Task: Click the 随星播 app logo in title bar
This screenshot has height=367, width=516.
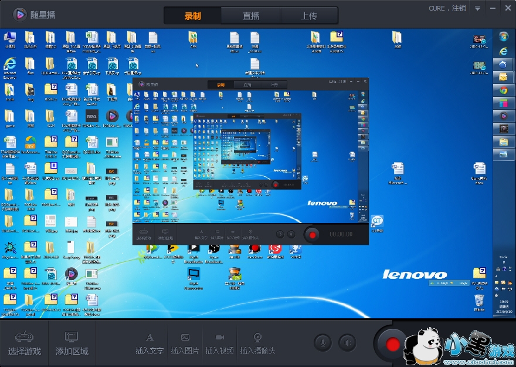Action: coord(19,14)
